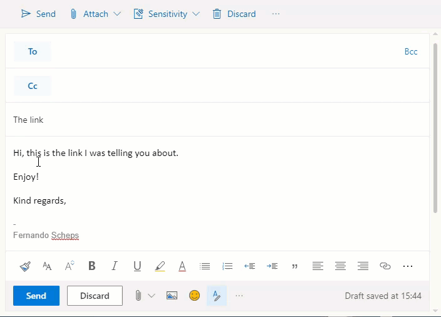441x317 pixels.
Task: Decrease indent of the paragraph
Action: click(249, 266)
